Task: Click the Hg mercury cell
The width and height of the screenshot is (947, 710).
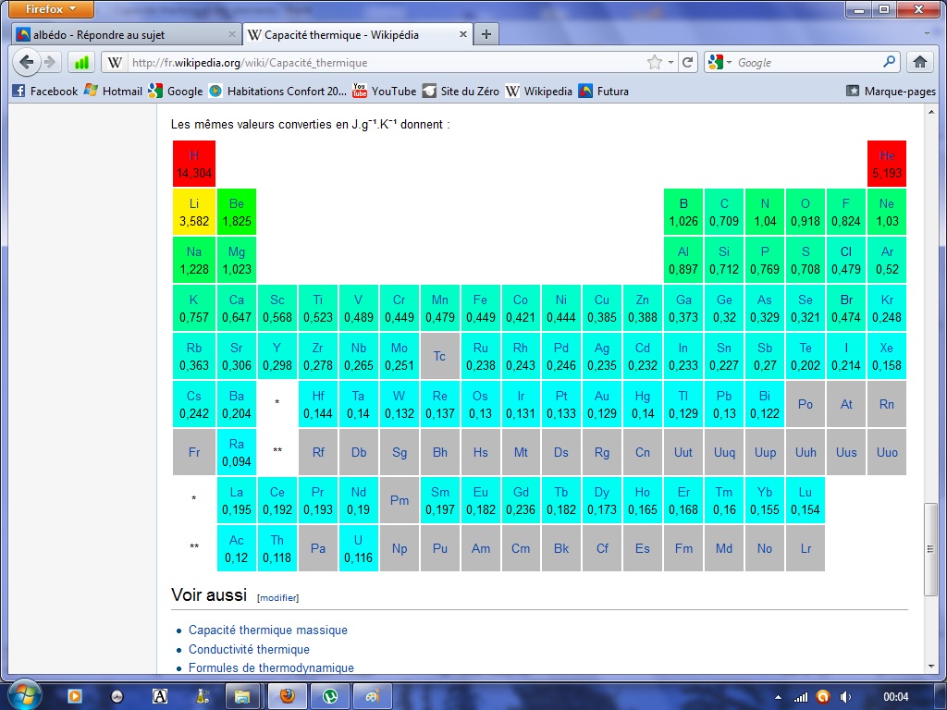Action: (x=643, y=405)
